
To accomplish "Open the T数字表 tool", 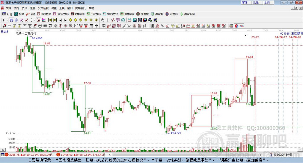I will [127, 14].
